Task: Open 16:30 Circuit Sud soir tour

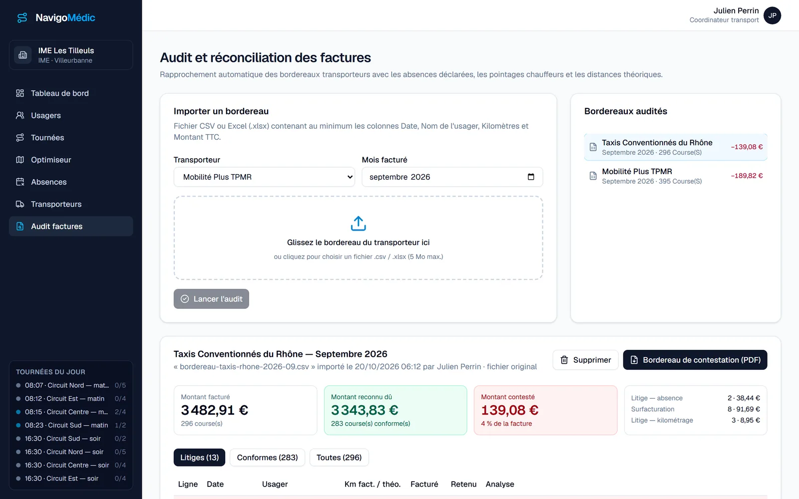Action: click(71, 439)
